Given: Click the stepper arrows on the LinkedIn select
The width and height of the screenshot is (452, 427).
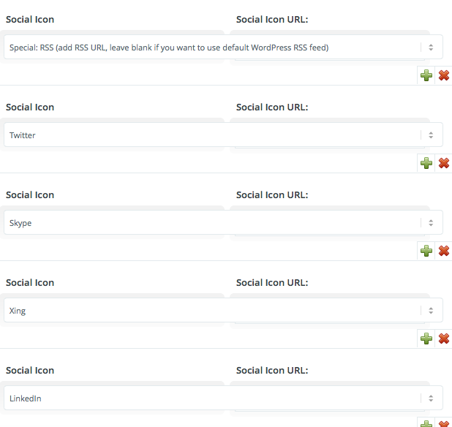Looking at the screenshot, I should point(431,398).
